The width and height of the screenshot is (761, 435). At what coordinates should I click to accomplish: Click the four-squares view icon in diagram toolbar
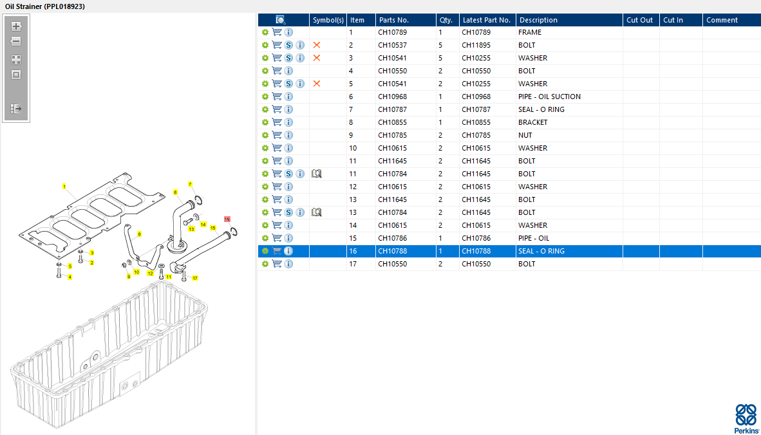point(16,59)
